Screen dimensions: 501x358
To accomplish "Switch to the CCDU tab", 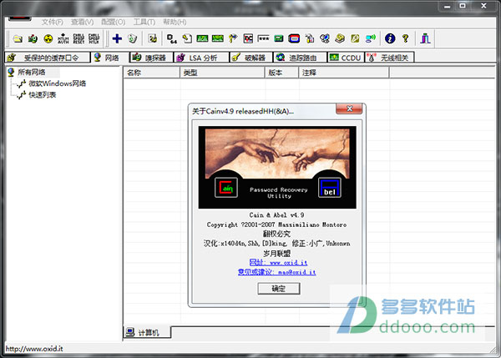I will (346, 58).
